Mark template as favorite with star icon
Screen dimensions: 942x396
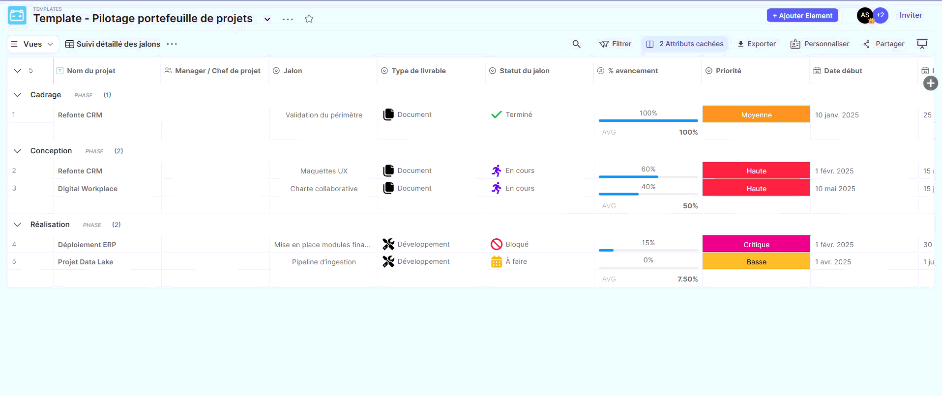coord(309,19)
